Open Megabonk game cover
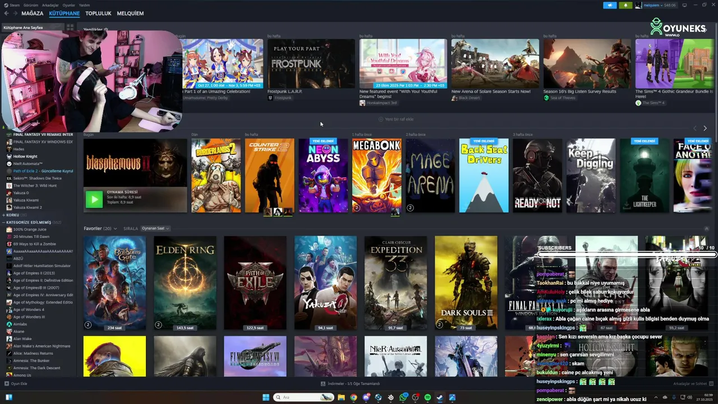718x404 pixels. [x=377, y=176]
